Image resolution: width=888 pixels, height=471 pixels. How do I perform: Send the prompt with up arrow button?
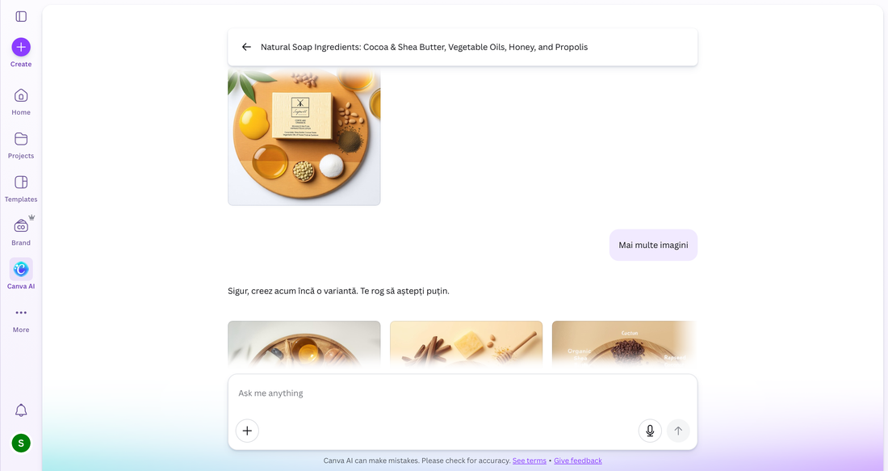pos(678,431)
